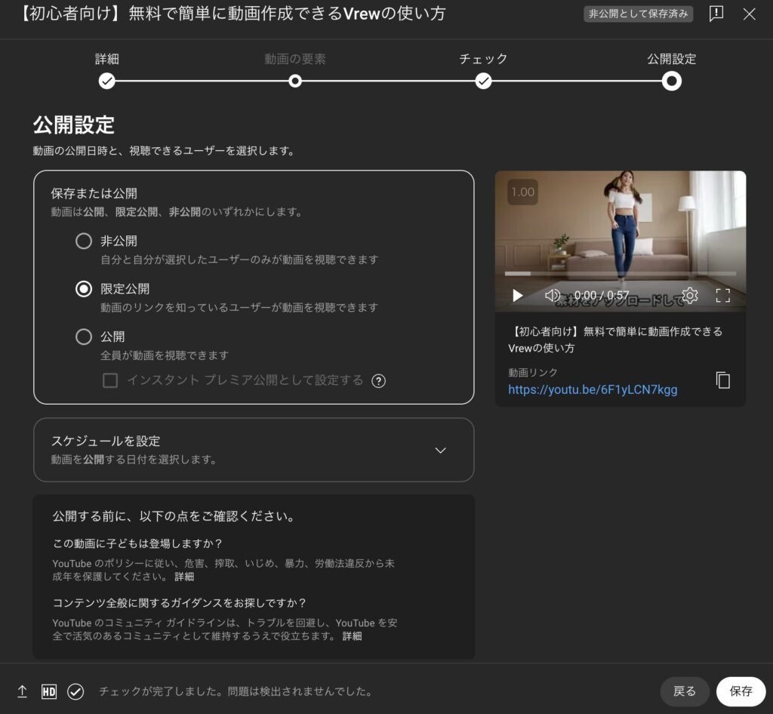
Task: Go to the 動画の要素 step
Action: pos(295,81)
